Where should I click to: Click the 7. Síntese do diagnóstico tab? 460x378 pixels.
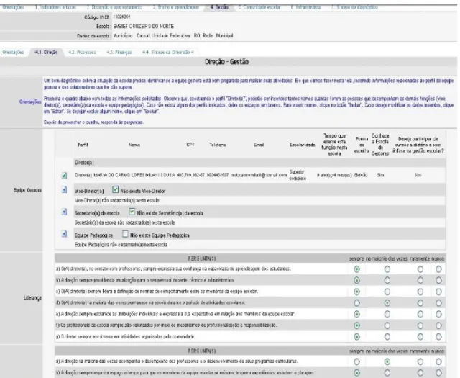[x=354, y=7]
